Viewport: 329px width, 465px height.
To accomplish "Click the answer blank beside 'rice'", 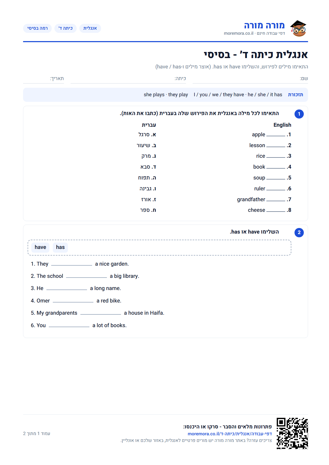I will 276,157.
